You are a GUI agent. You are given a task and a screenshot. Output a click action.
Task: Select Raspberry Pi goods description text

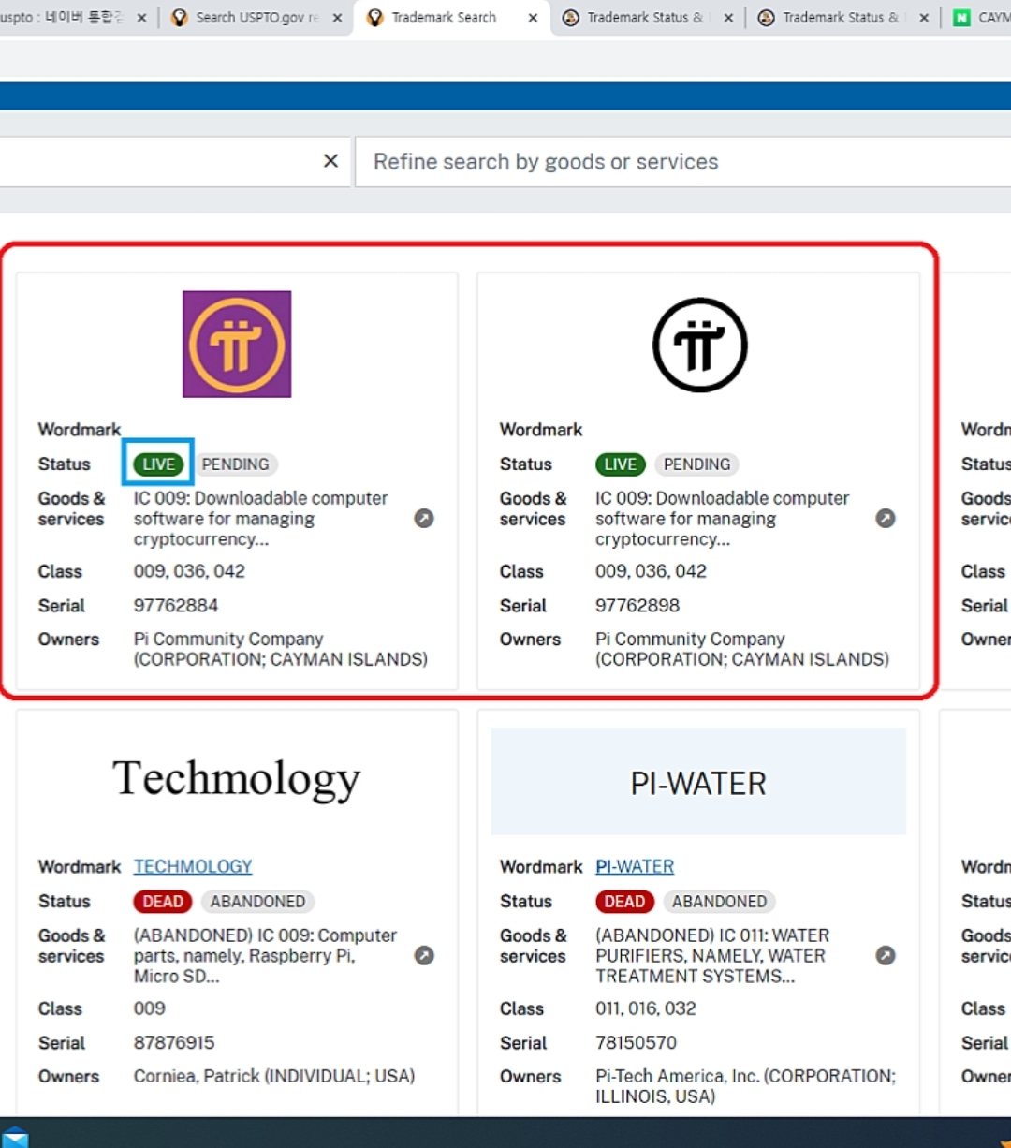coord(265,956)
